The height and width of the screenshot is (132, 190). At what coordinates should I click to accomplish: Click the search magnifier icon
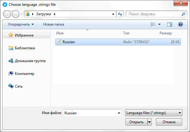(x=183, y=14)
